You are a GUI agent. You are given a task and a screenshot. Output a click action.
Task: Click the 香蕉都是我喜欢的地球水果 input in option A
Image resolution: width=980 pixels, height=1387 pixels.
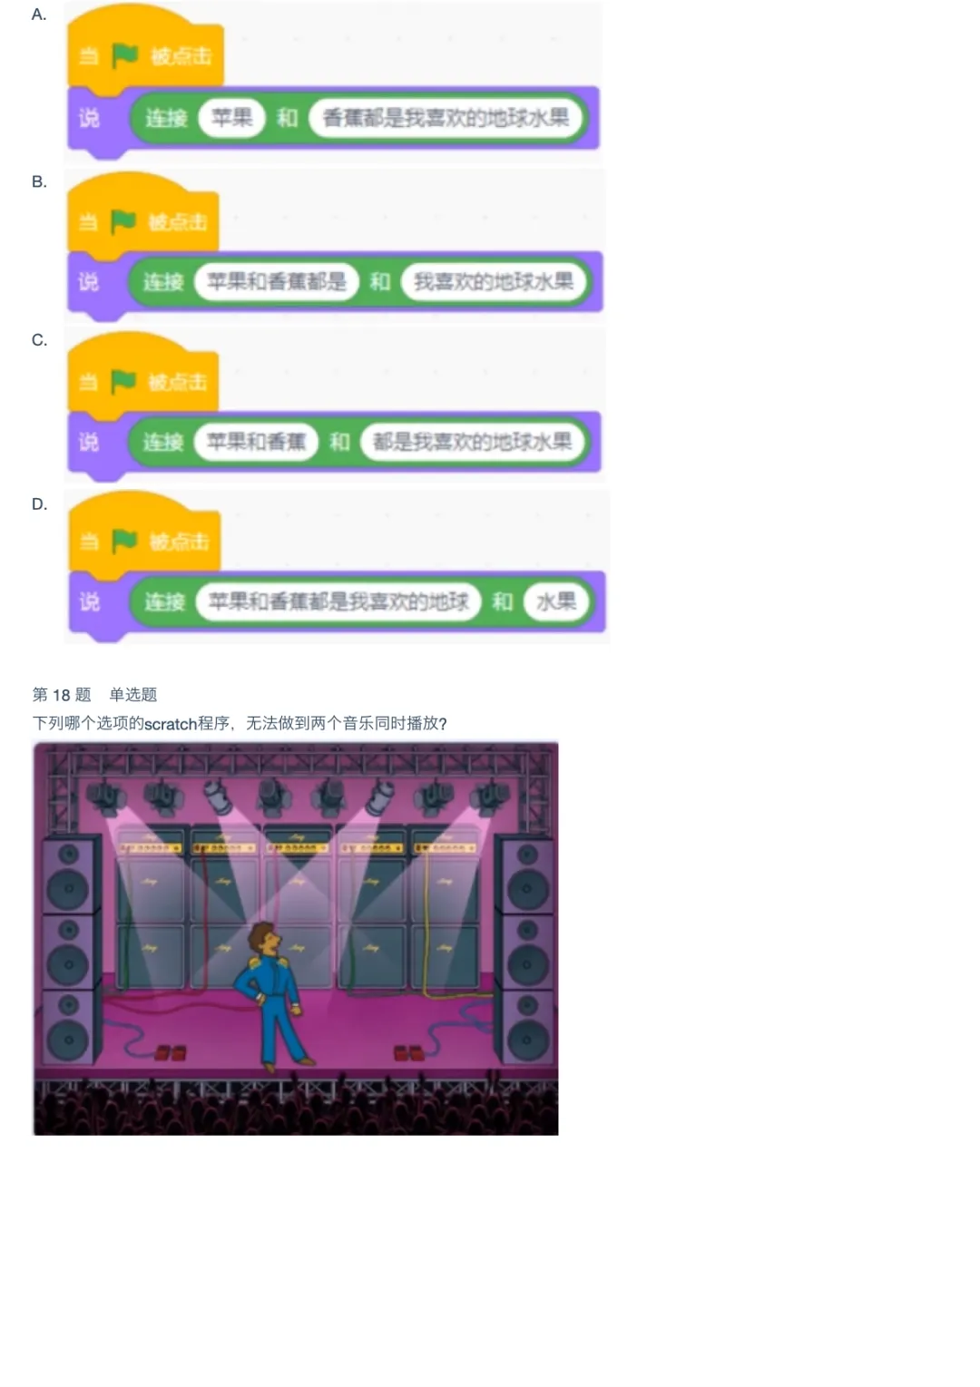click(x=446, y=118)
